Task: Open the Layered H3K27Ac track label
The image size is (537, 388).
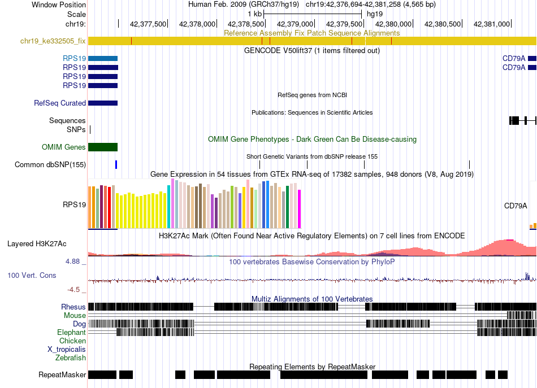Action: (x=37, y=243)
